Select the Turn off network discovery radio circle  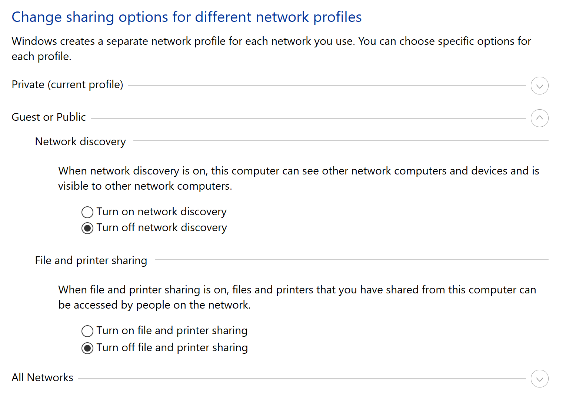click(x=87, y=228)
